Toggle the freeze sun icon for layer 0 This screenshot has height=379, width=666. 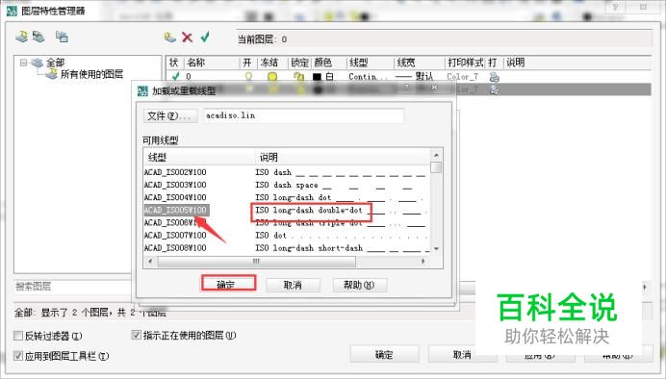point(272,77)
